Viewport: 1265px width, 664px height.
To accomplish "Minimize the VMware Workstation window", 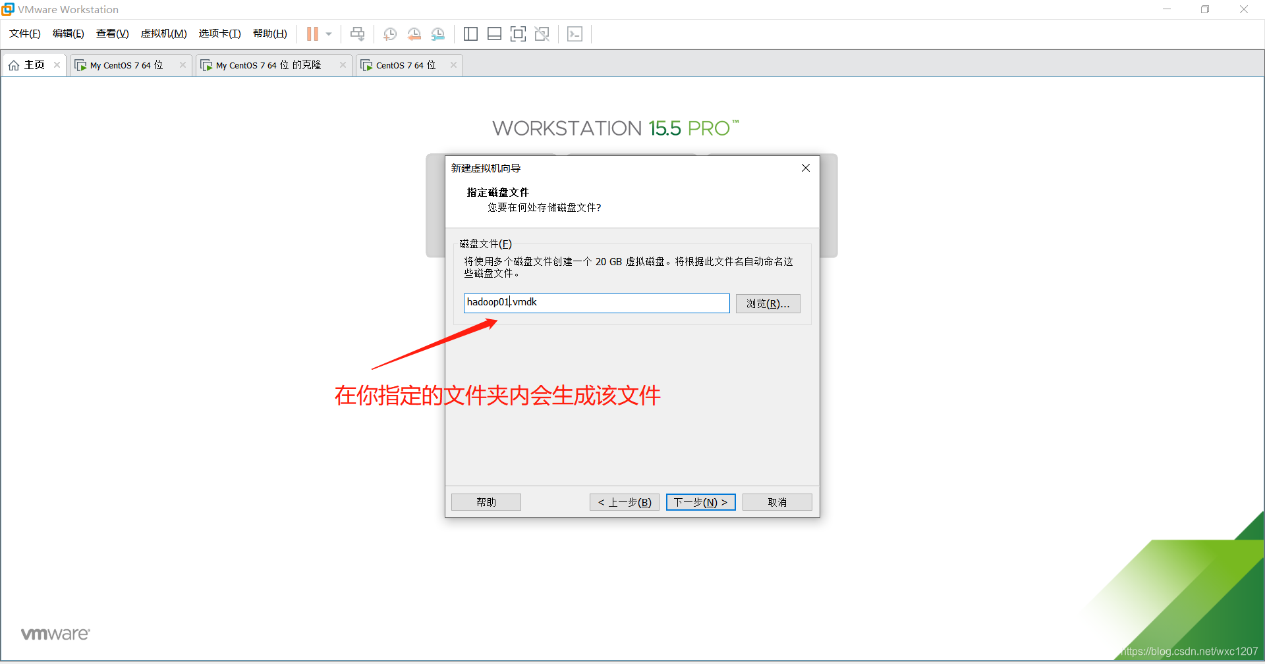I will (x=1167, y=9).
